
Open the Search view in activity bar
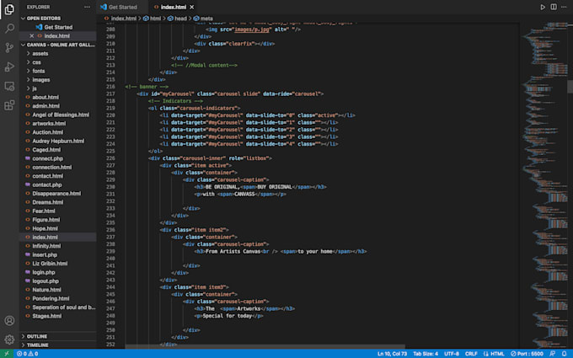click(9, 28)
